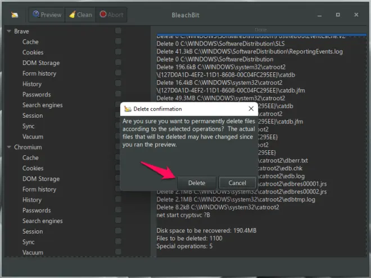The image size is (371, 278).
Task: Select Session under Chromium
Action: click(33, 231)
